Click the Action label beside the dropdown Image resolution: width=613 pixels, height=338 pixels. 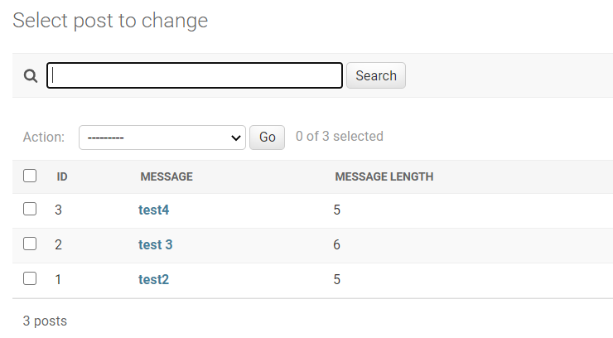tap(44, 137)
